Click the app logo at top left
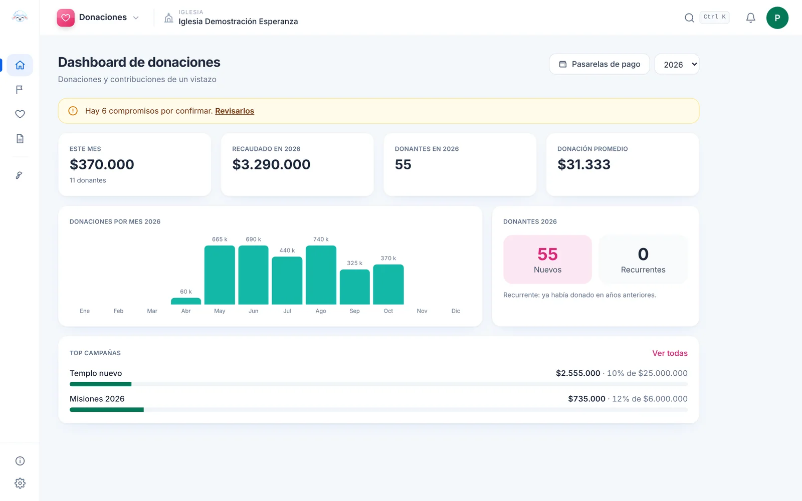This screenshot has height=501, width=802. (x=20, y=17)
